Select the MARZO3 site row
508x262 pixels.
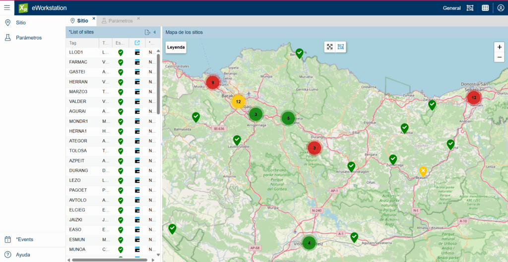(111, 92)
